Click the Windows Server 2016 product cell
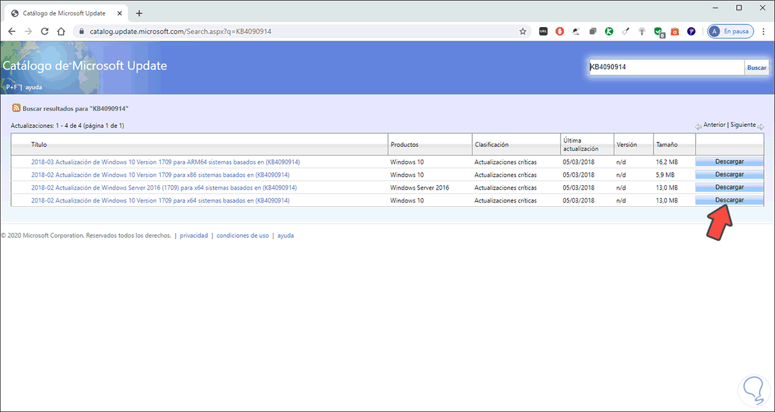 click(420, 188)
